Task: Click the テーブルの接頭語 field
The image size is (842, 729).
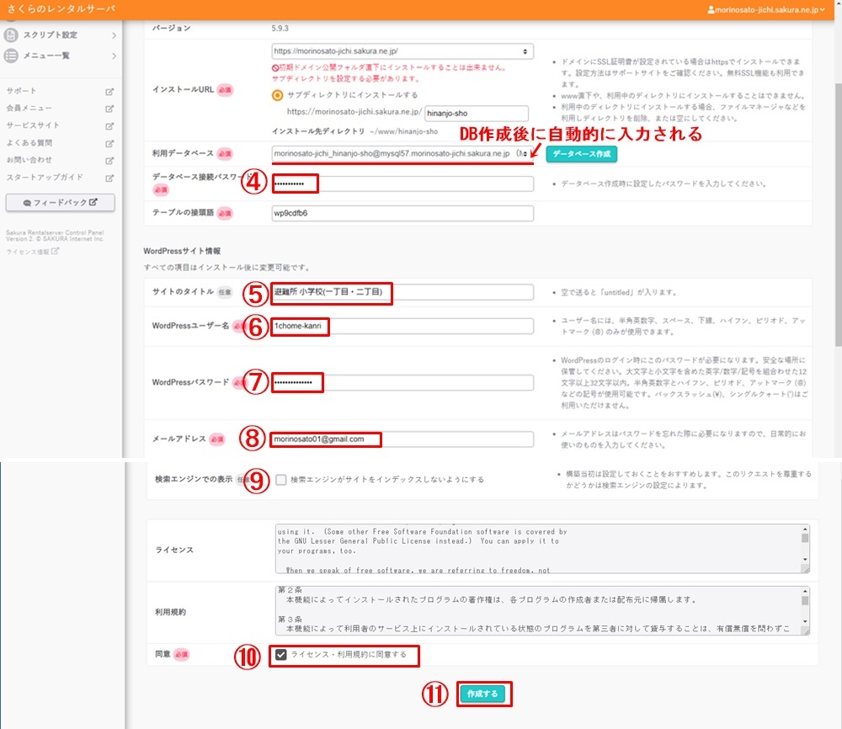Action: click(x=402, y=213)
